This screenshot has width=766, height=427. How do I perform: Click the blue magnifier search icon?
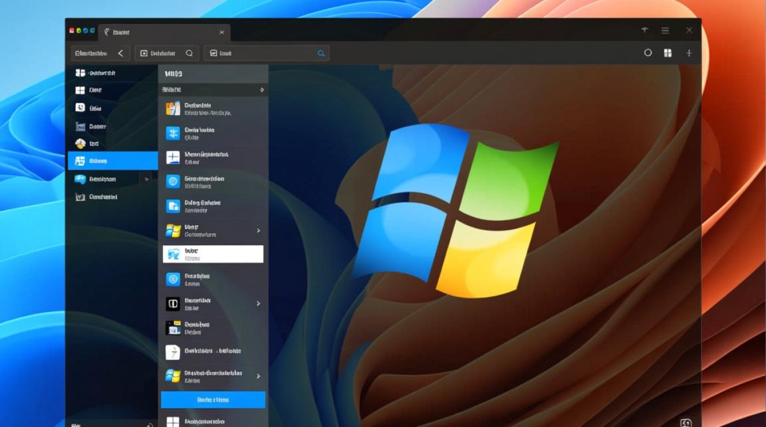pos(321,53)
